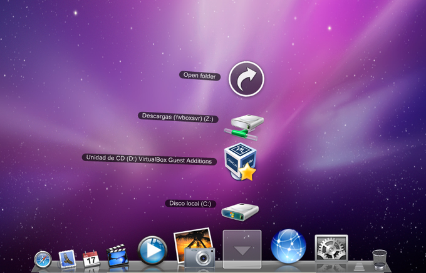Open Descargas network drive Z icon
This screenshot has width=426, height=273.
tap(244, 127)
